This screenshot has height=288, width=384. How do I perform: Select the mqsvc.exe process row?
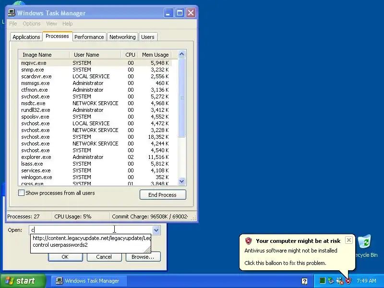[x=95, y=63]
